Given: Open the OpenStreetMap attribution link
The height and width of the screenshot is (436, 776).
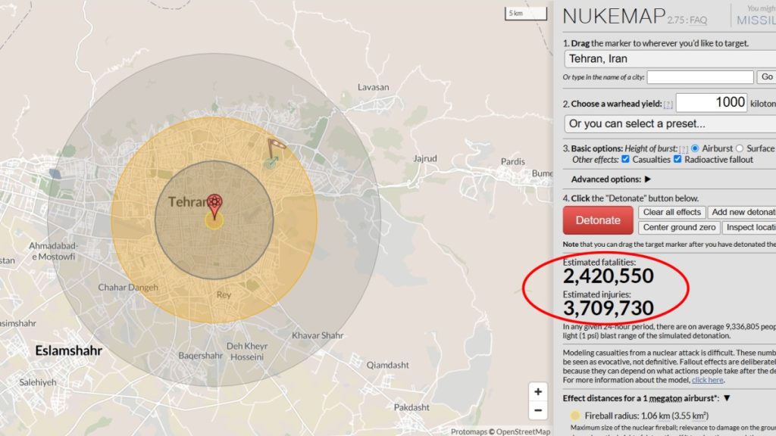Looking at the screenshot, I should click(x=523, y=431).
